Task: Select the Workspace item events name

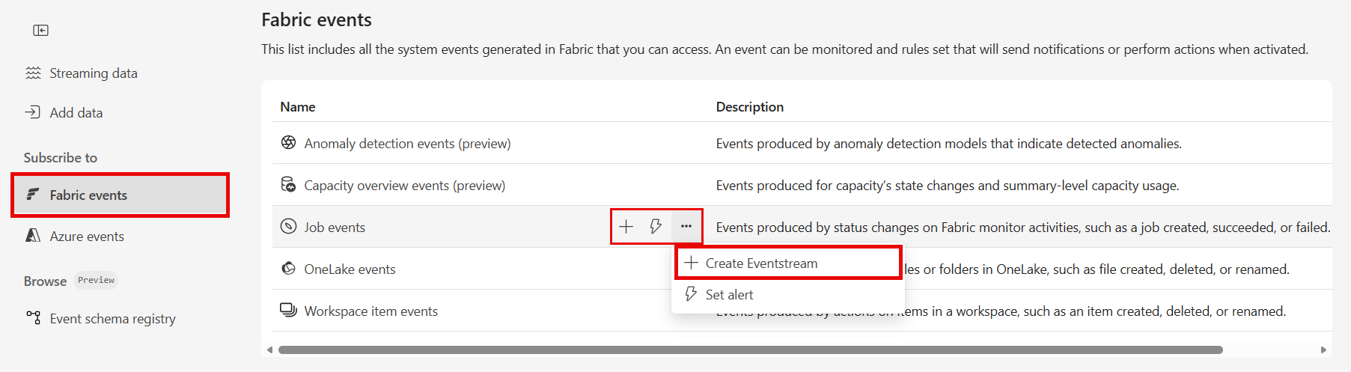Action: (x=370, y=311)
